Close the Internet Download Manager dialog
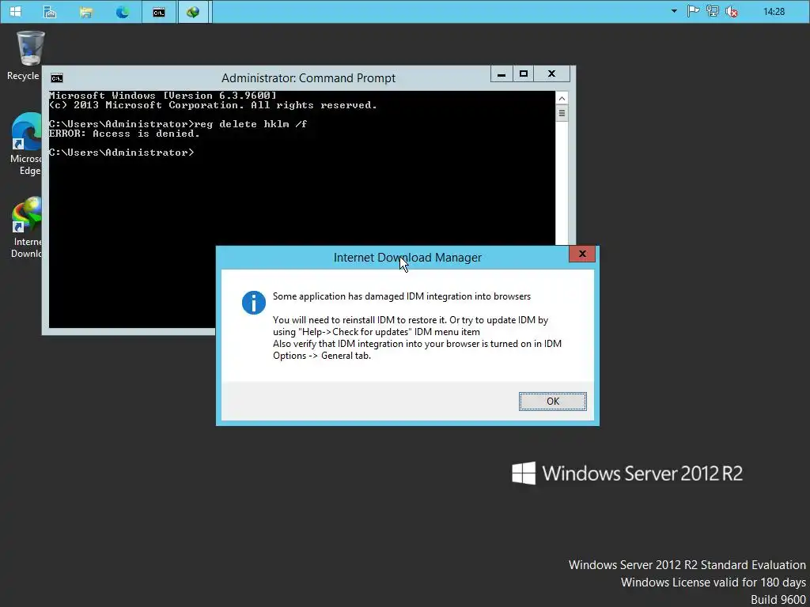This screenshot has height=607, width=810. 582,254
